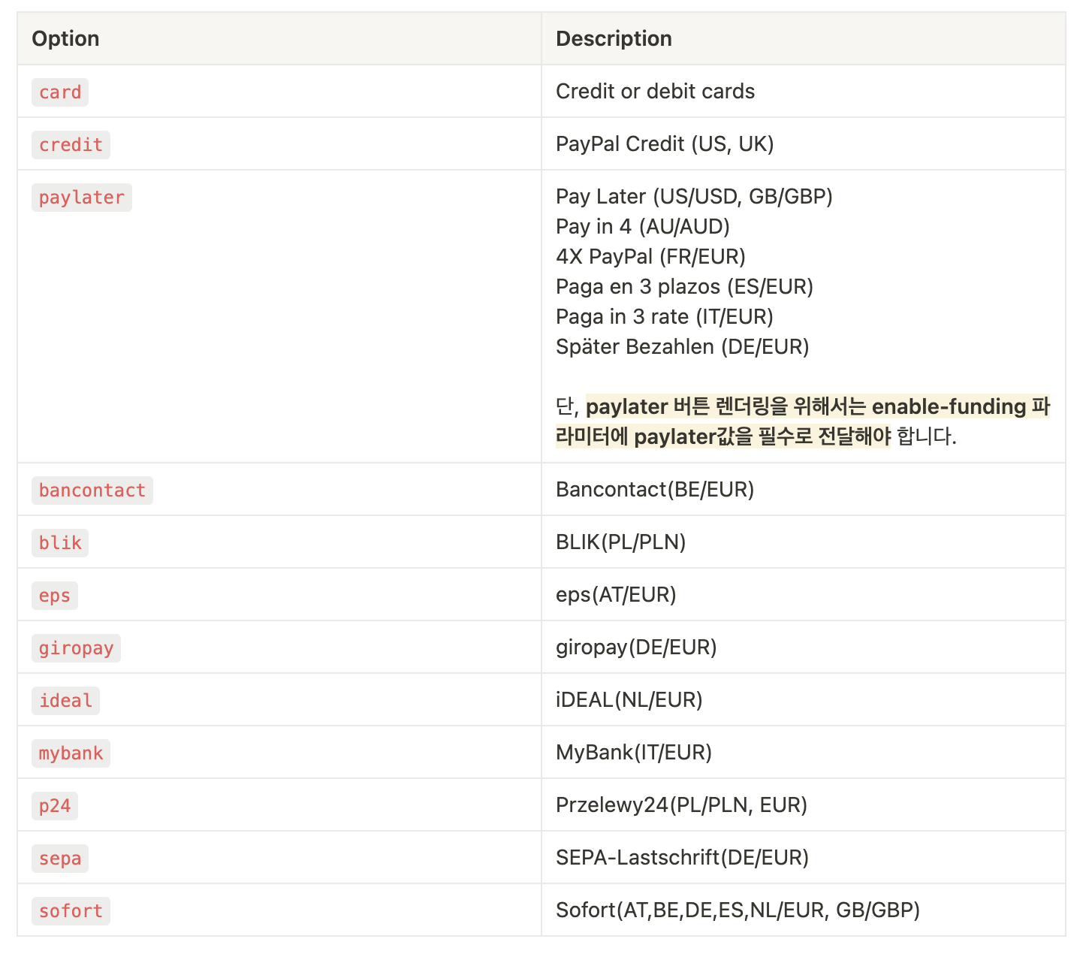Click 'Pay Later (US/USD, GB/GBP)' line

pyautogui.click(x=694, y=196)
